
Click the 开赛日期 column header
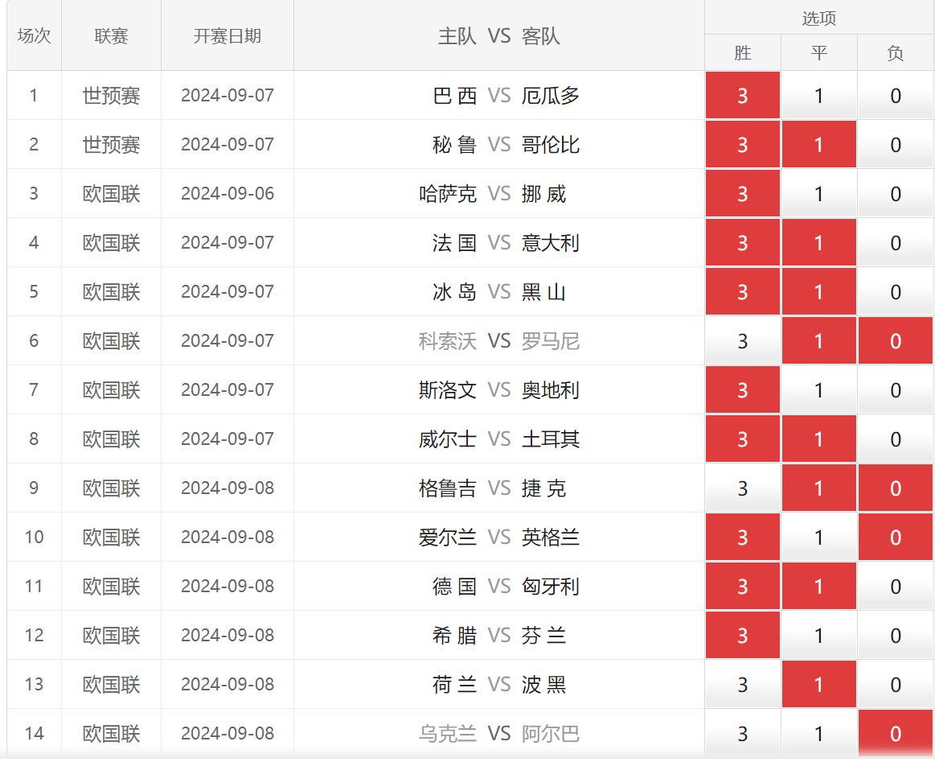(228, 35)
